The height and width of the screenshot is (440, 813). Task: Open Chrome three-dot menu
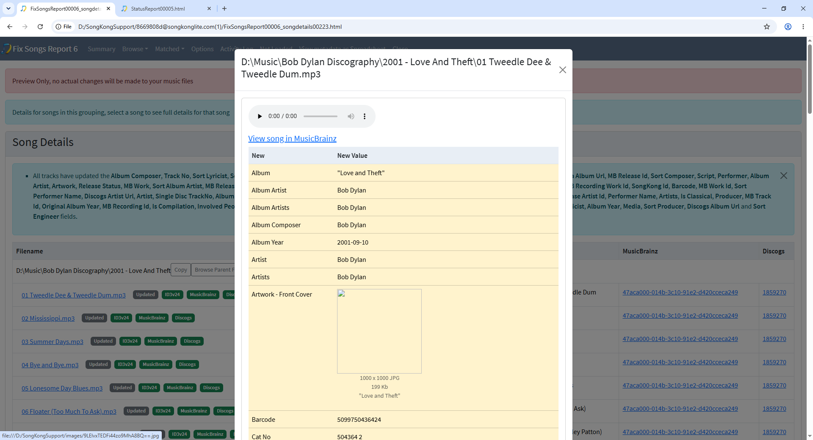coord(803,27)
